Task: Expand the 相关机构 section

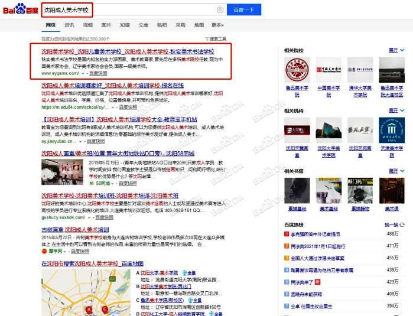Action: (x=396, y=110)
